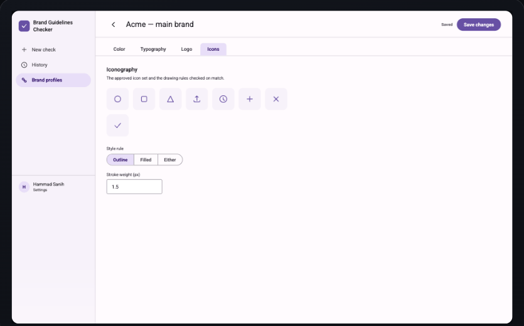Click the Iconography heading
The width and height of the screenshot is (524, 326).
click(x=122, y=70)
